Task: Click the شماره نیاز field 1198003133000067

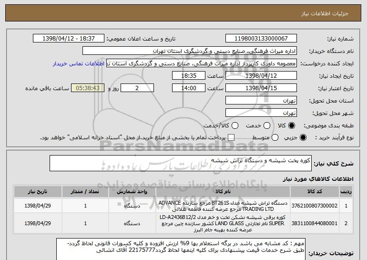Action: click(x=261, y=39)
